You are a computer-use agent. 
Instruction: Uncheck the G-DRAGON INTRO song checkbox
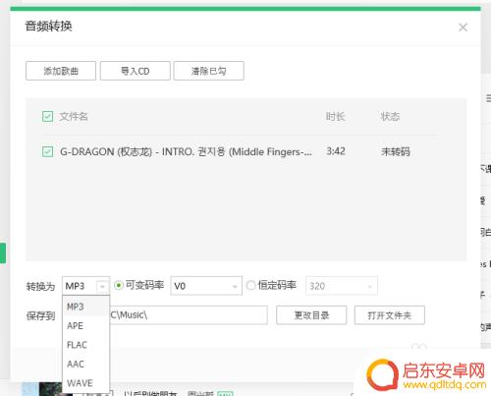(48, 151)
